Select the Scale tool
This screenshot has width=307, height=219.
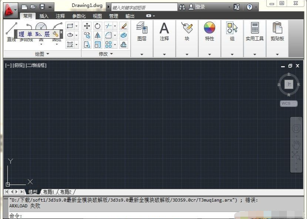click(x=98, y=44)
